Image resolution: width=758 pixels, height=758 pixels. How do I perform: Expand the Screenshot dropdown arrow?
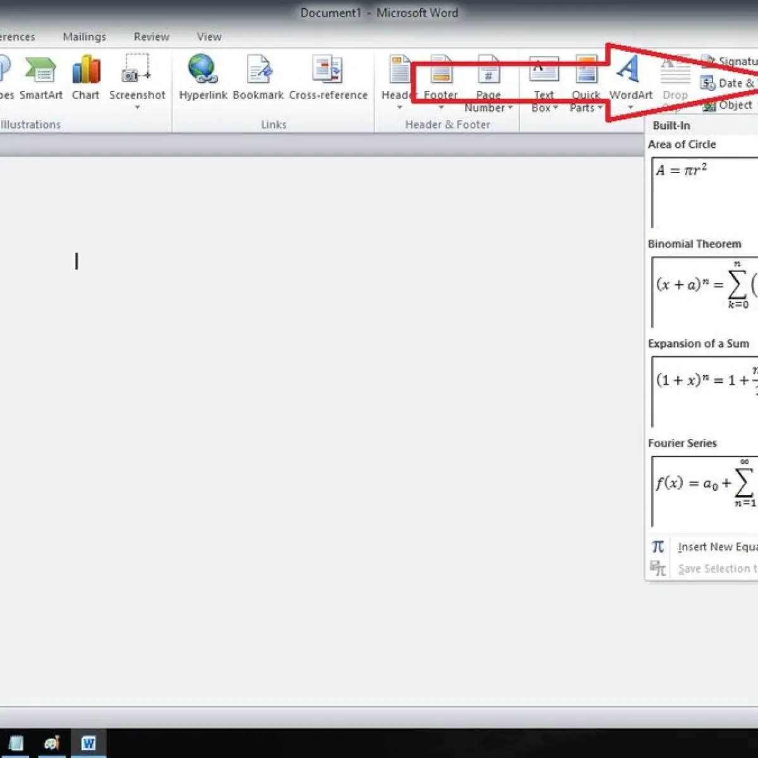point(137,108)
